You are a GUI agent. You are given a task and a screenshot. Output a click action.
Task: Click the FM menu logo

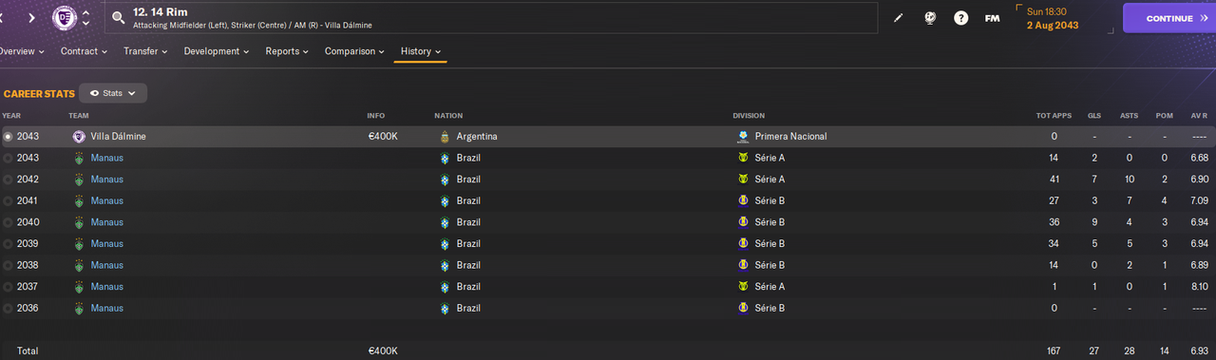pyautogui.click(x=992, y=18)
